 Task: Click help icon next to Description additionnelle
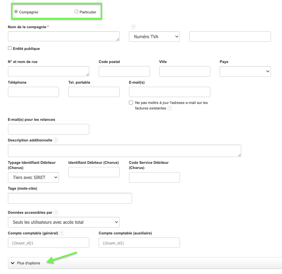56,140
